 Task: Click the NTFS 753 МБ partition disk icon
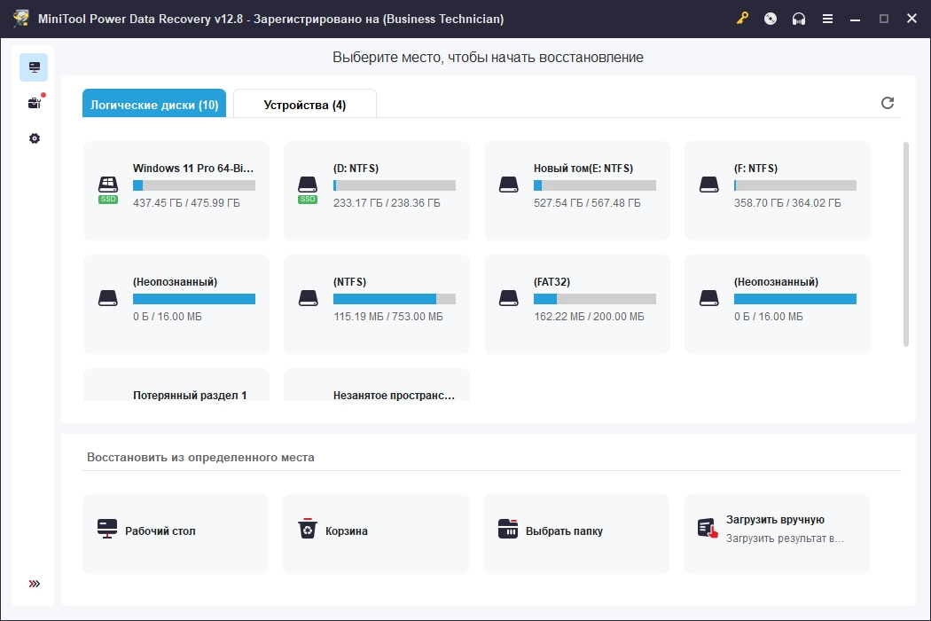point(308,298)
